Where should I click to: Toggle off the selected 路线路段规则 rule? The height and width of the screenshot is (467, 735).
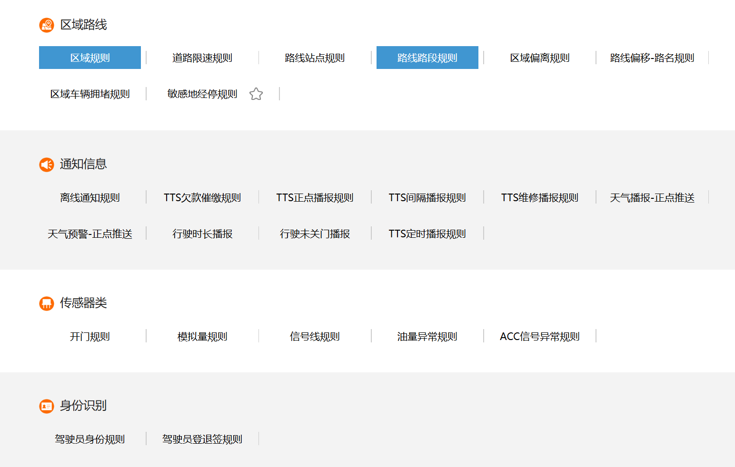(427, 58)
